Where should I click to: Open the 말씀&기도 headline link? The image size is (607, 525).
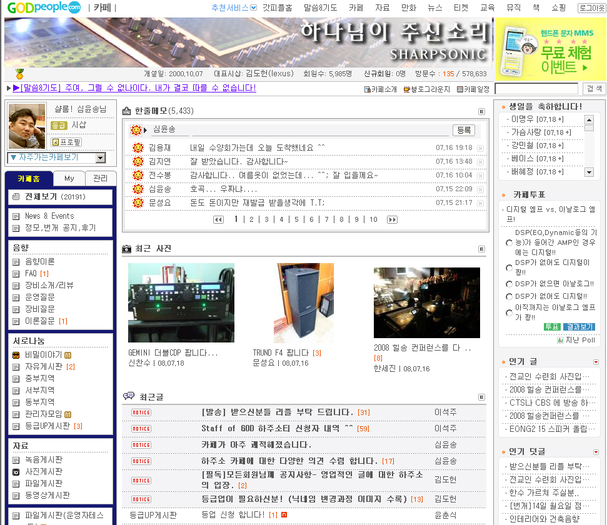click(x=135, y=88)
